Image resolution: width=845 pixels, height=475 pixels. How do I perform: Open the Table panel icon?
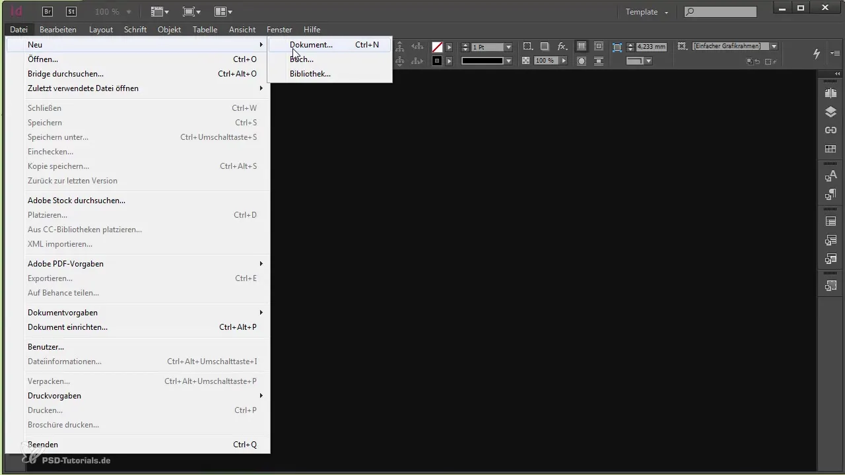830,221
